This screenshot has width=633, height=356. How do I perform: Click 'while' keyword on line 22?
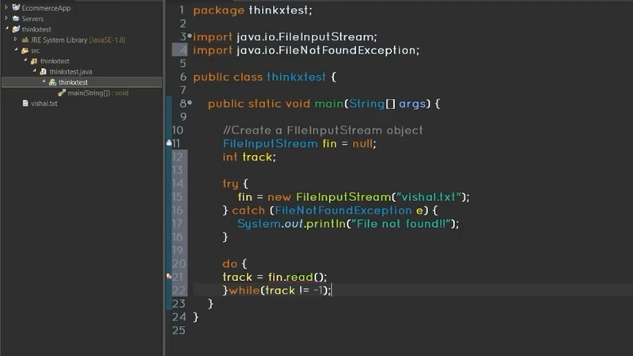(x=244, y=290)
